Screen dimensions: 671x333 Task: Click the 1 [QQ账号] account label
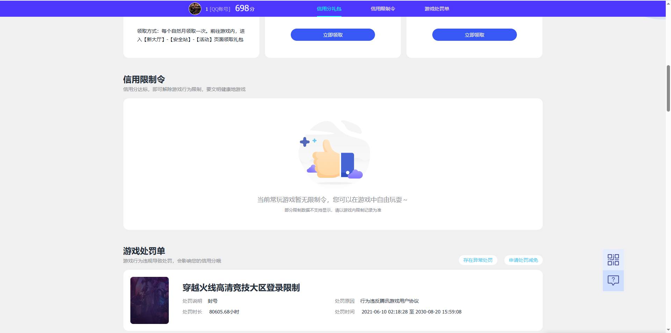pyautogui.click(x=218, y=9)
